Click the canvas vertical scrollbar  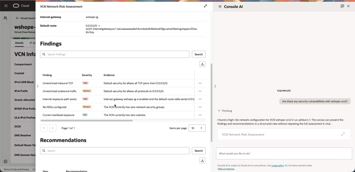click(211, 103)
